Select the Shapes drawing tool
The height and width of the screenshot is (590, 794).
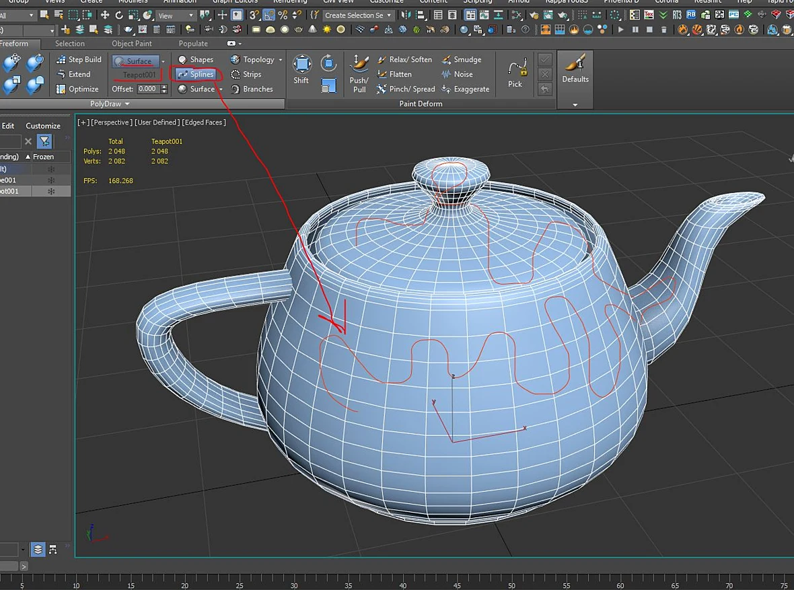(x=195, y=59)
